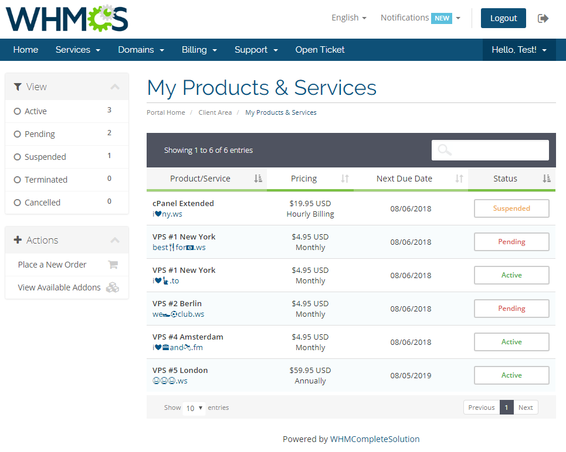This screenshot has width=566, height=452.
Task: Click the My Products & Services breadcrumb
Action: pyautogui.click(x=281, y=112)
